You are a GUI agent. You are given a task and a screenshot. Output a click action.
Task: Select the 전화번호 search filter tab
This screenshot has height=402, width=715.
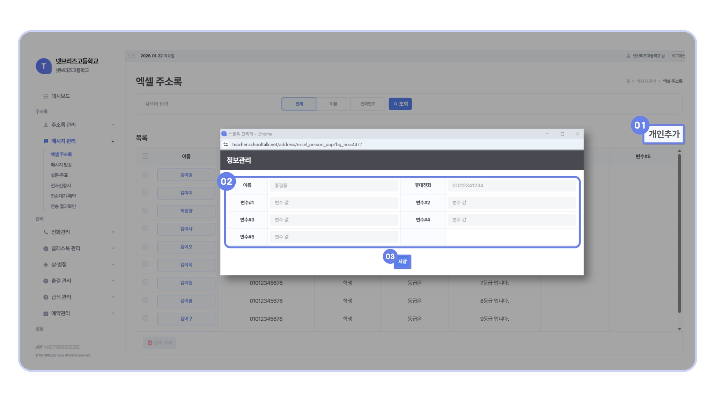(x=367, y=104)
